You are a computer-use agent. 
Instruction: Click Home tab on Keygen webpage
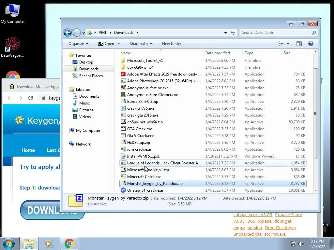click(x=28, y=150)
